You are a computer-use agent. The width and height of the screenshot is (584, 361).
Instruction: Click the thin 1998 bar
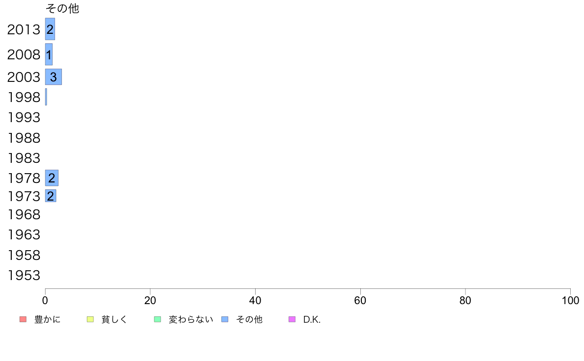[46, 97]
